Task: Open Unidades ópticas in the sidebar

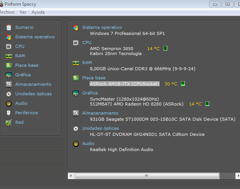Action: (34, 94)
